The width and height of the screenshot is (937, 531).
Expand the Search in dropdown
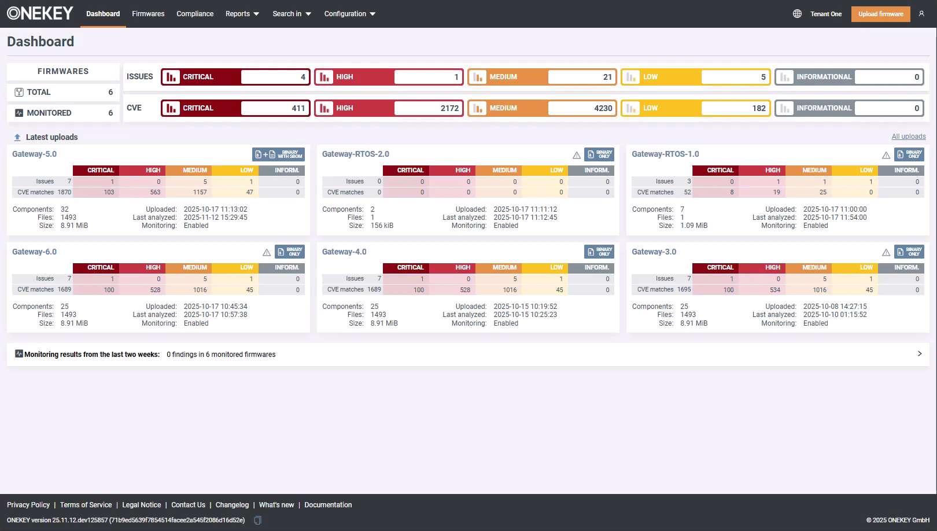(292, 14)
